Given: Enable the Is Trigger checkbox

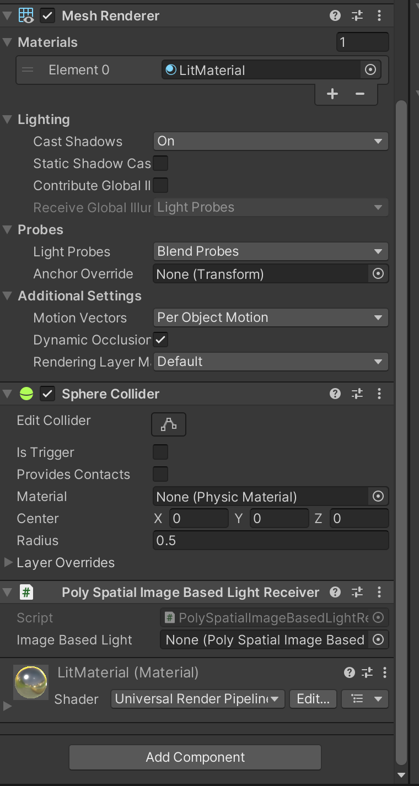Looking at the screenshot, I should click(x=160, y=452).
